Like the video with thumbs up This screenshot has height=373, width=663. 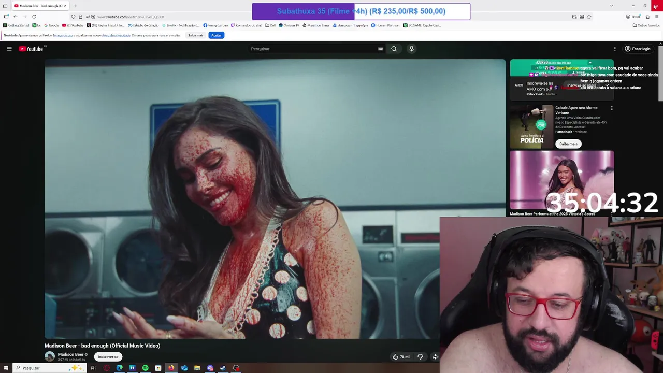(401, 356)
